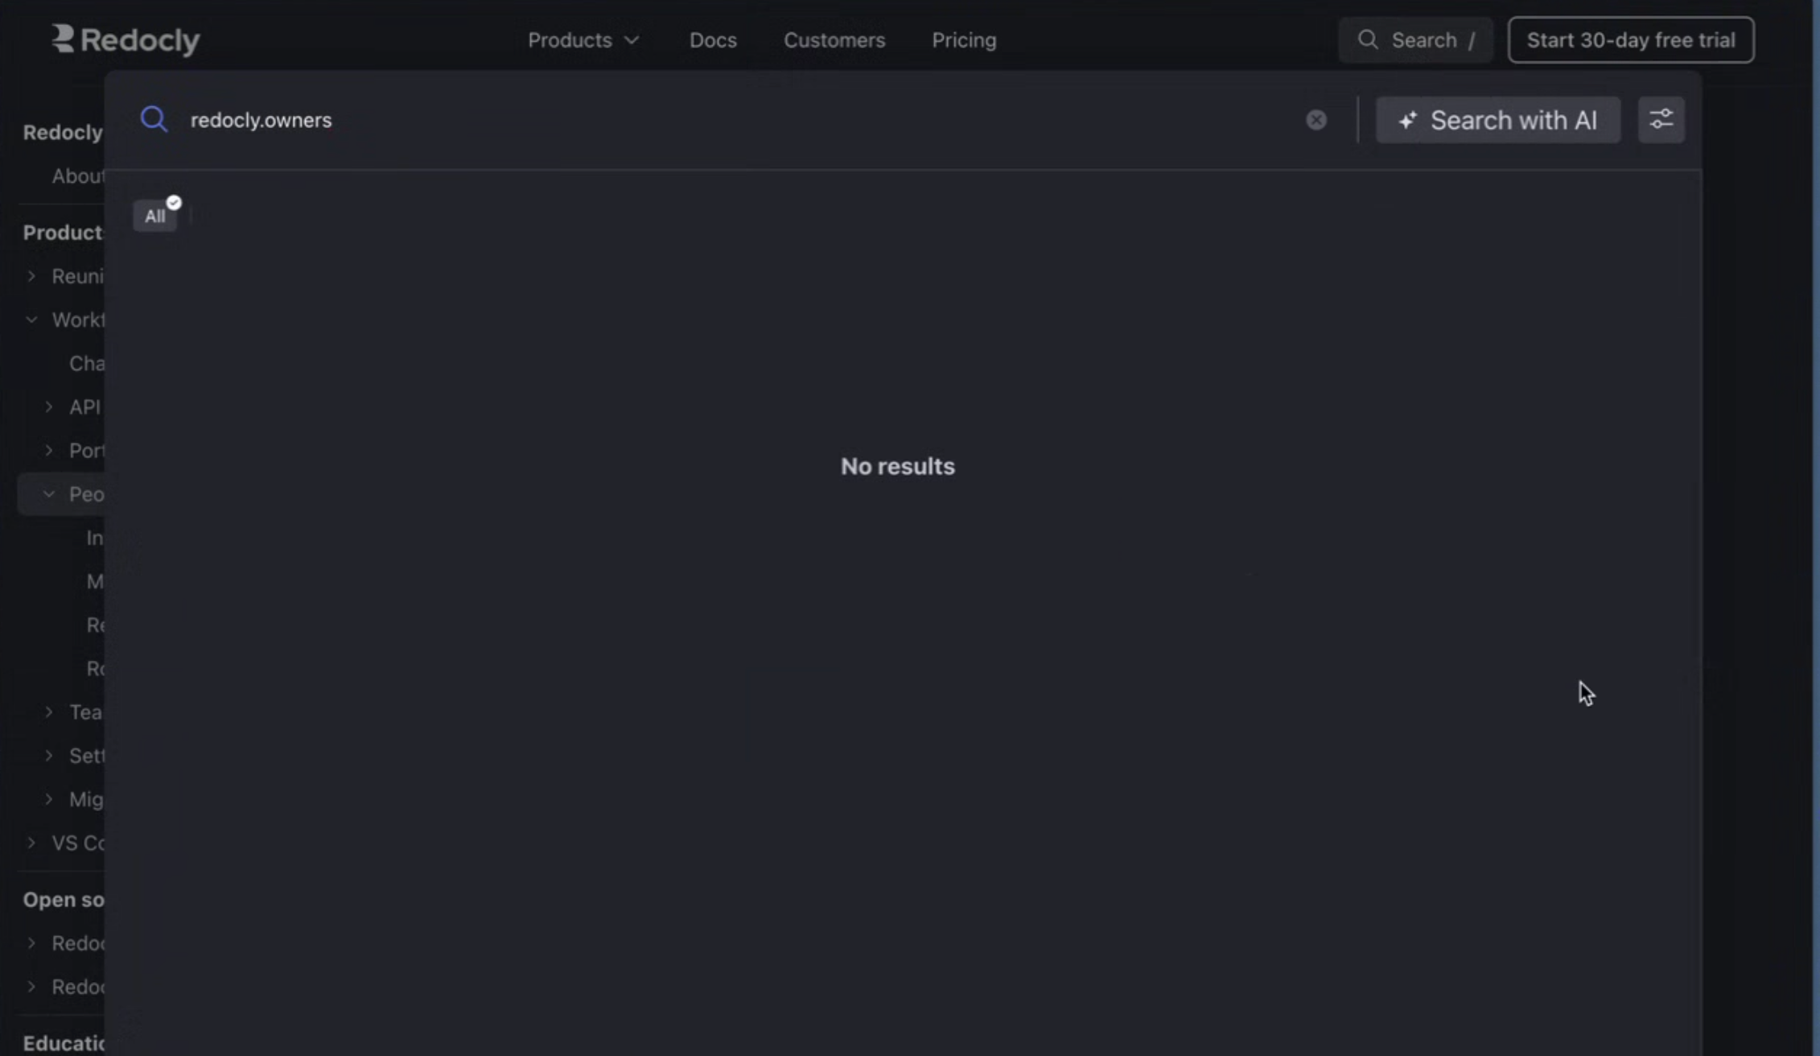Open the Products dropdown menu
Screen dimensions: 1820x1056
(x=583, y=39)
